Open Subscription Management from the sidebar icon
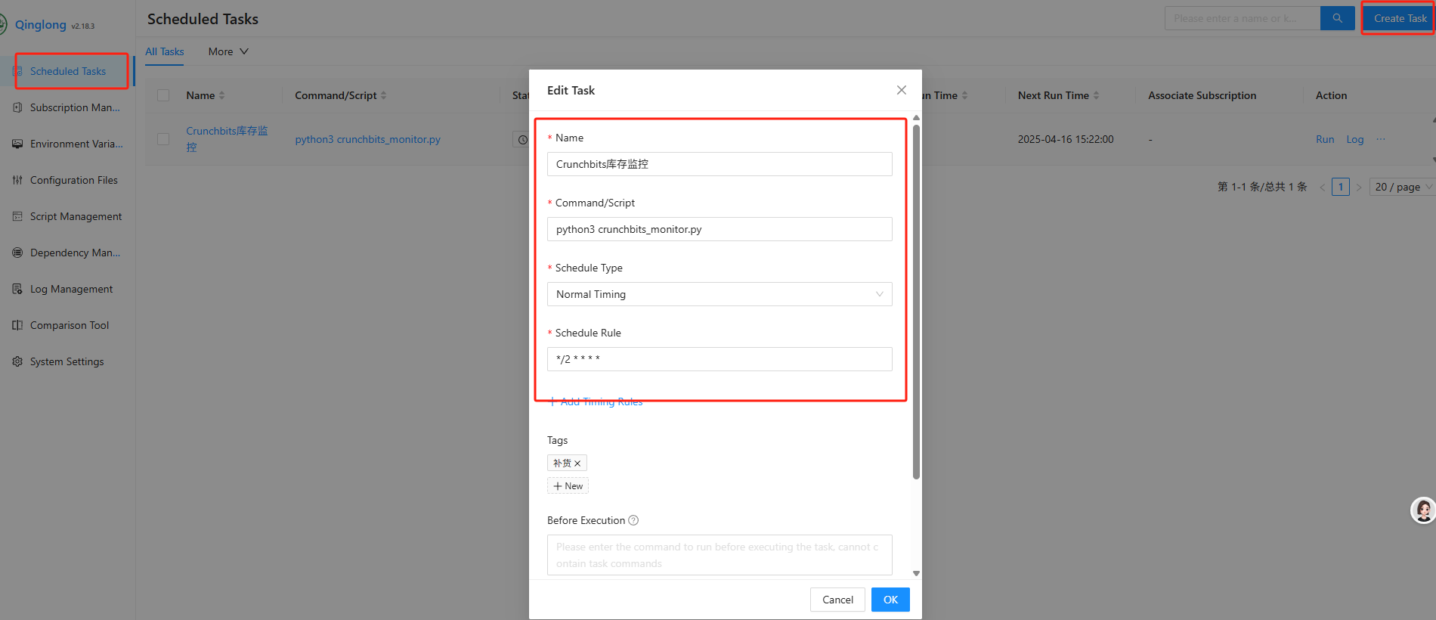Image resolution: width=1436 pixels, height=620 pixels. [17, 107]
